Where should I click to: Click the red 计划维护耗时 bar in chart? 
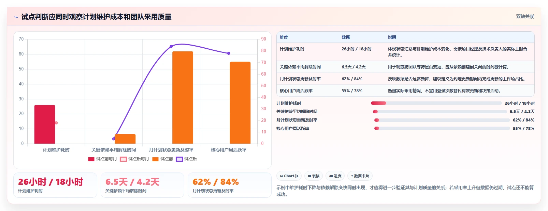click(45, 124)
